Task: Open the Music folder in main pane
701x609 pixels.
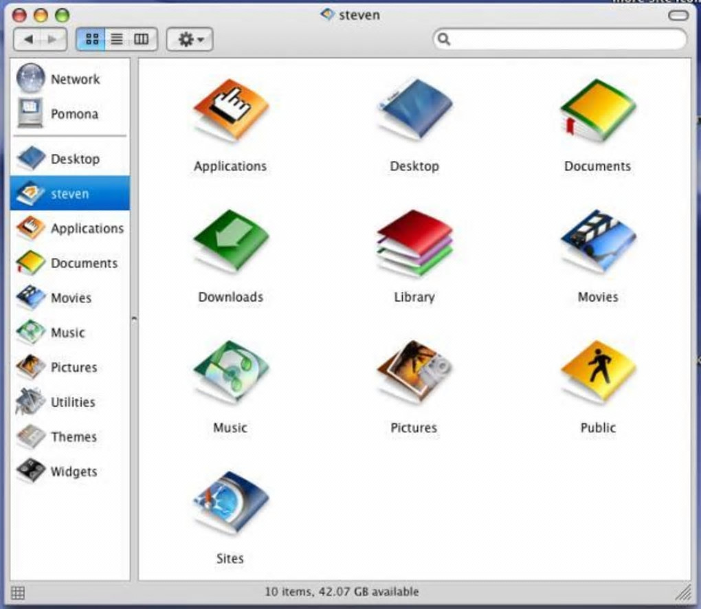Action: click(230, 373)
